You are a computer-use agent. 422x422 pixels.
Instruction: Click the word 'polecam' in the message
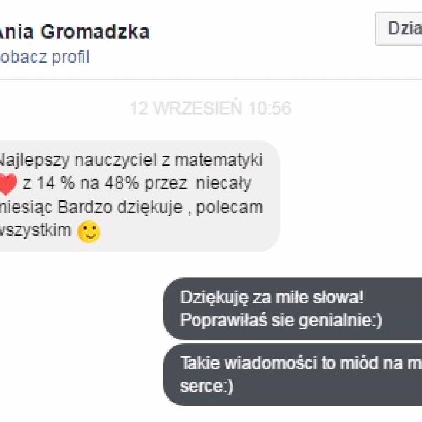tap(230, 208)
